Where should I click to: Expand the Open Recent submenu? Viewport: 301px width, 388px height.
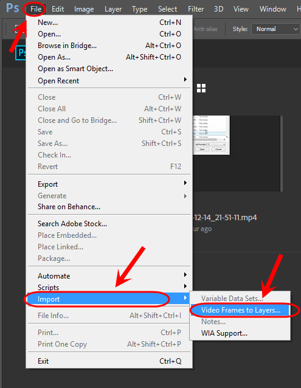(109, 81)
